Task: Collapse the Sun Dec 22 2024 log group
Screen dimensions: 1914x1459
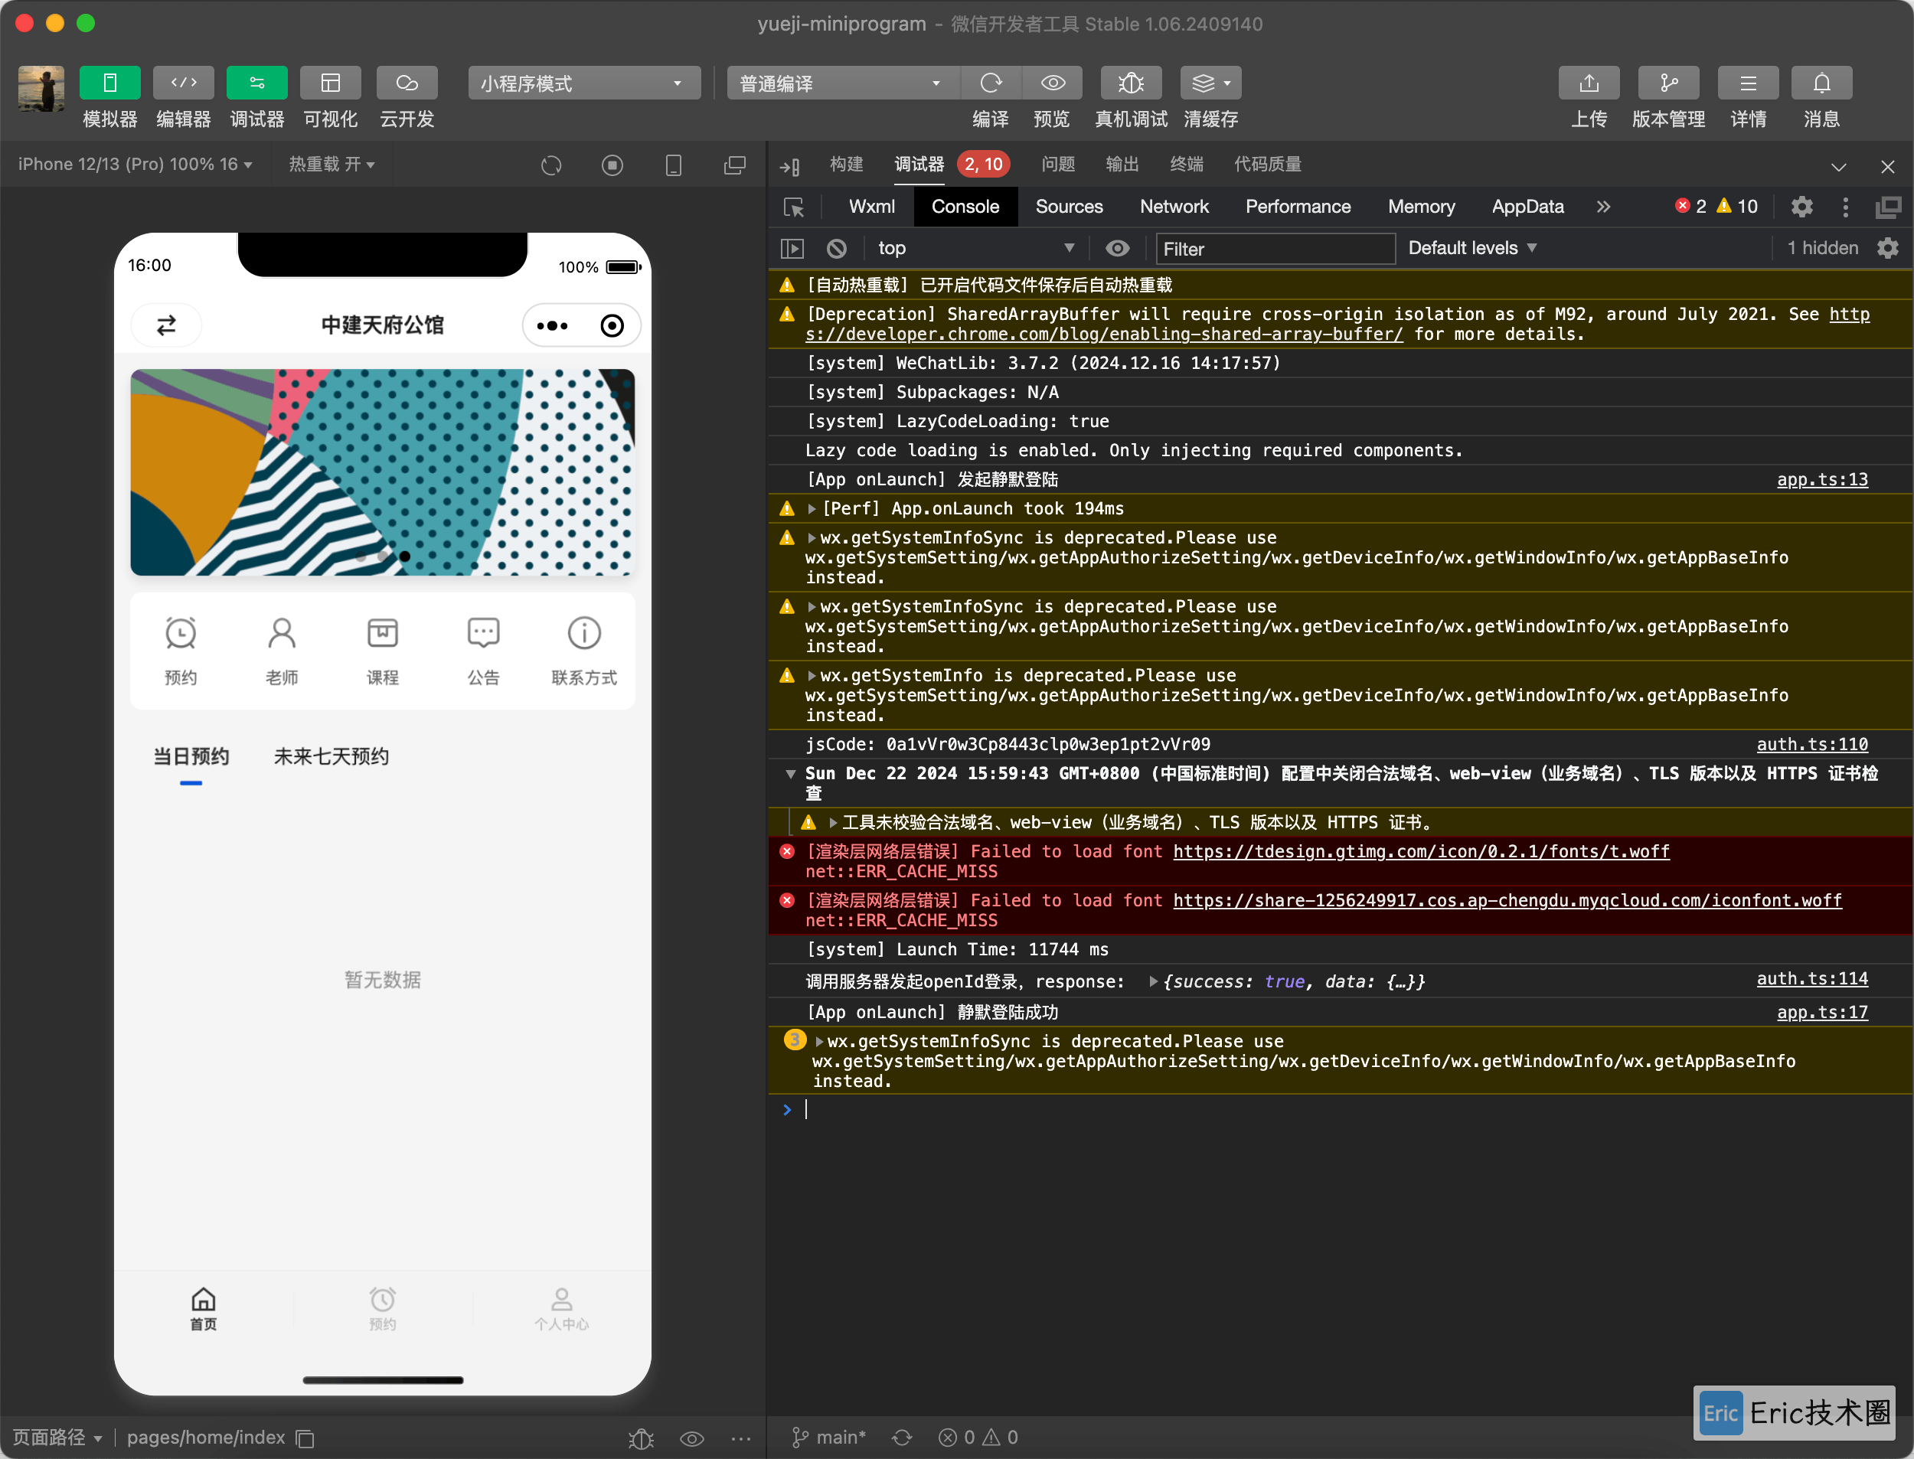Action: [x=790, y=774]
